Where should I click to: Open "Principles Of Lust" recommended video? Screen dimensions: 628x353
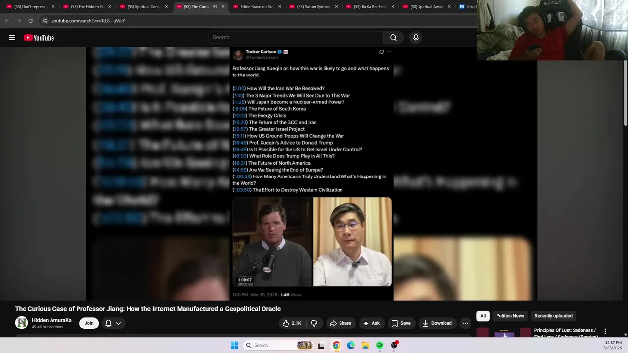(x=564, y=333)
